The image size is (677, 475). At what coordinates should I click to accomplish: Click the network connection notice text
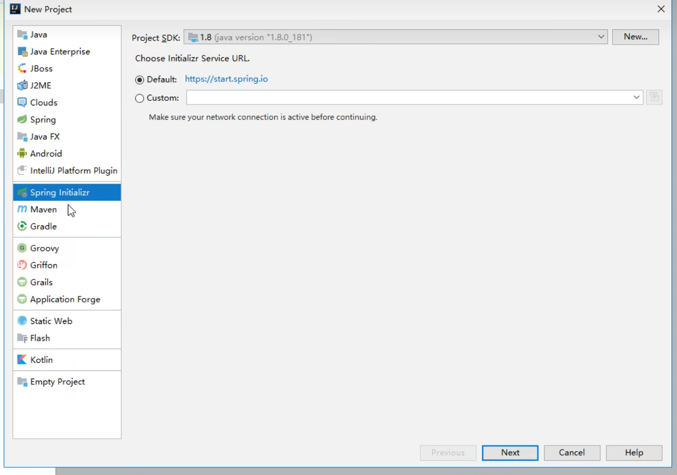pyautogui.click(x=263, y=117)
